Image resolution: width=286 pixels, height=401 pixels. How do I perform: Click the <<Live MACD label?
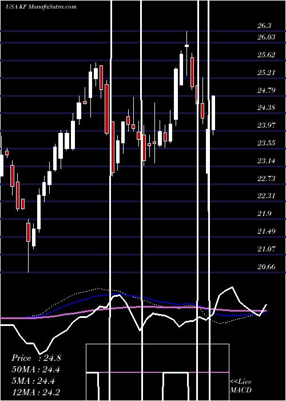(x=241, y=386)
